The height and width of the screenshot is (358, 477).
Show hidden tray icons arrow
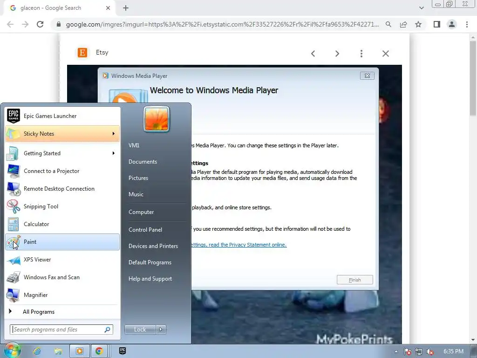click(396, 351)
